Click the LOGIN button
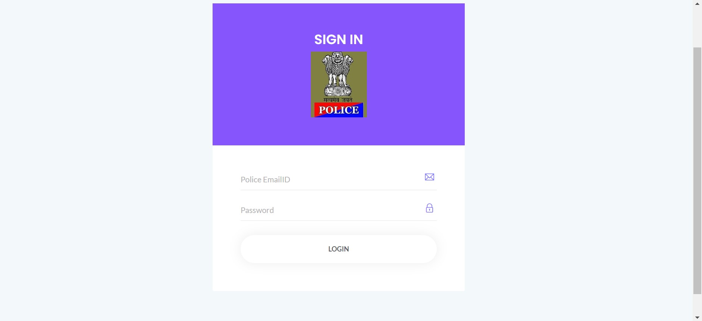The height and width of the screenshot is (321, 702). coord(338,249)
